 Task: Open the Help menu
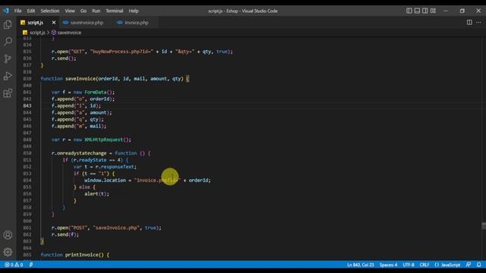click(134, 11)
